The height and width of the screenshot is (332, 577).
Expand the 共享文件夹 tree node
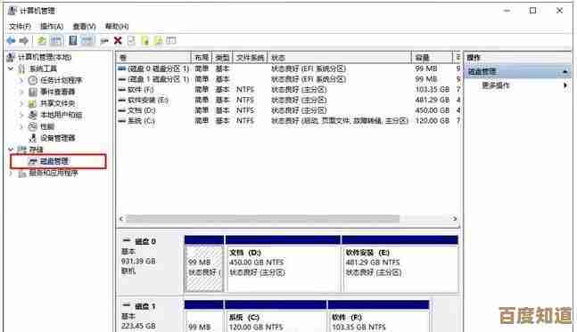21,103
